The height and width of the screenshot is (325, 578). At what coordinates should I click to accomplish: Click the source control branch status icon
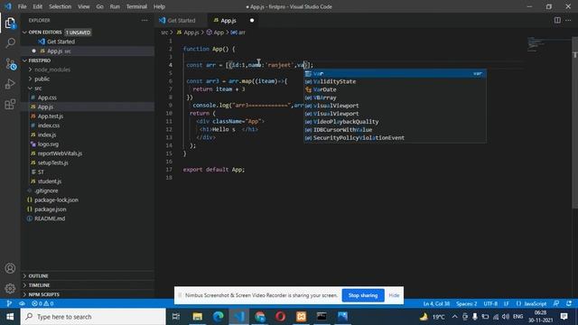(x=9, y=303)
